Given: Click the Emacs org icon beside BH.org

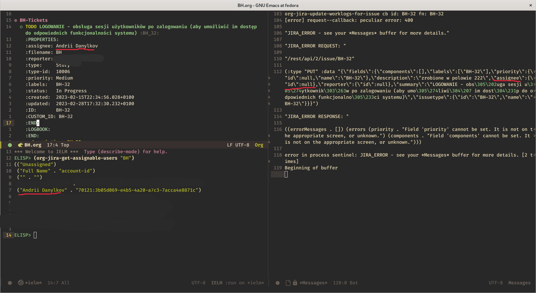Looking at the screenshot, I should coord(20,145).
